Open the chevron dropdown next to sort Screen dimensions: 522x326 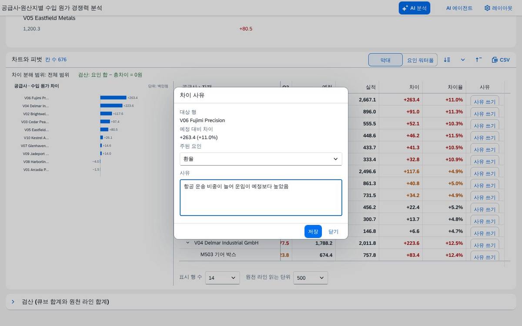pos(463,60)
